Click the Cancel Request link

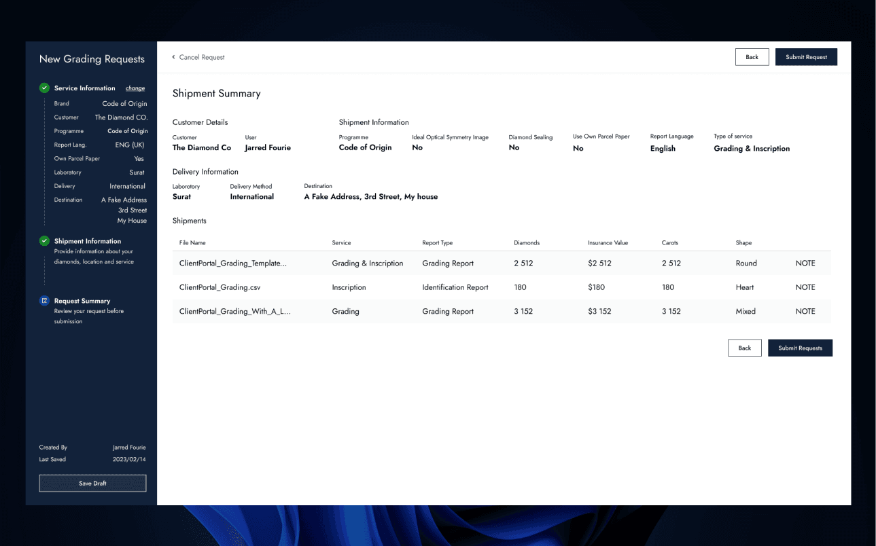[202, 57]
